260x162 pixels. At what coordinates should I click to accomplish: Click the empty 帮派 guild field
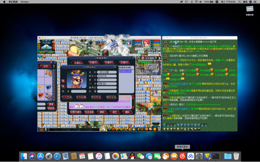79,91
